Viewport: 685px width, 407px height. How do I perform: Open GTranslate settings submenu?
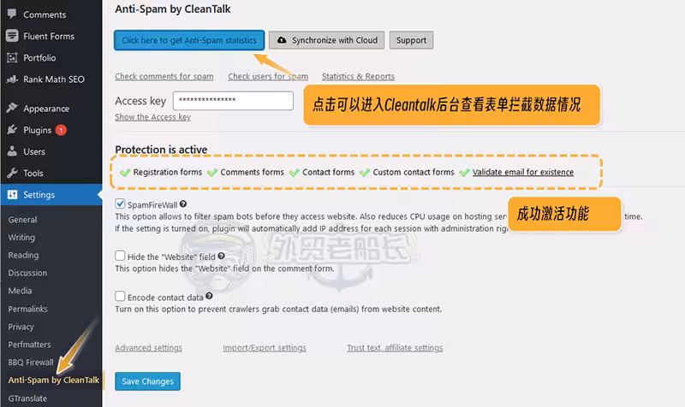(x=27, y=398)
